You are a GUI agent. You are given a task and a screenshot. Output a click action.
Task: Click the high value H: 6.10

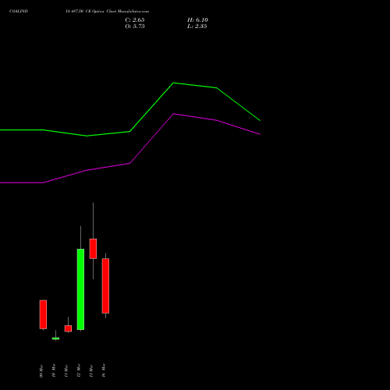(x=197, y=20)
